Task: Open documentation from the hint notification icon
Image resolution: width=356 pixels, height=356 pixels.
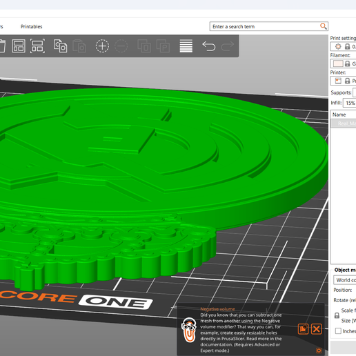Action: 303,329
